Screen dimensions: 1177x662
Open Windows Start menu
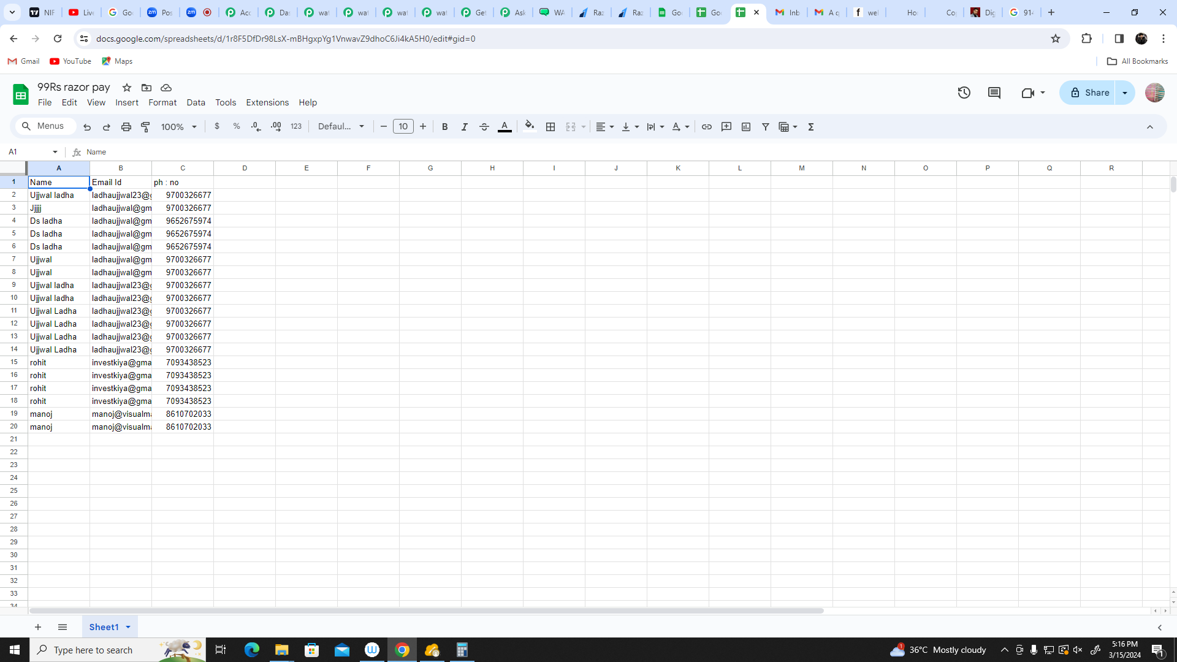point(15,650)
